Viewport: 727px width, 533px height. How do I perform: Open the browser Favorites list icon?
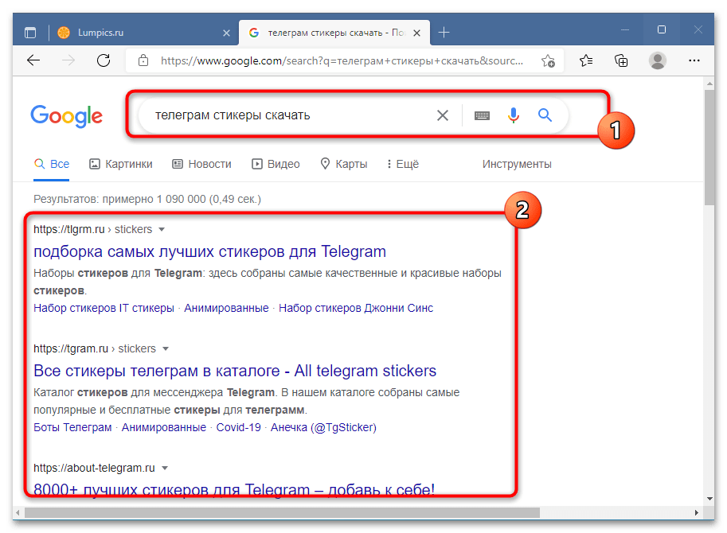coord(587,60)
